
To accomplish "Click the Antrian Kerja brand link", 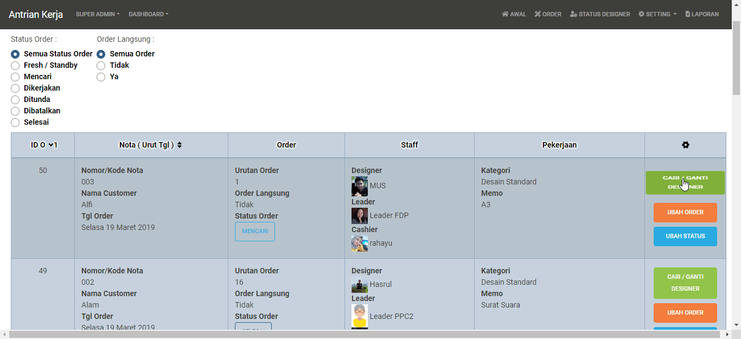I will coord(36,14).
